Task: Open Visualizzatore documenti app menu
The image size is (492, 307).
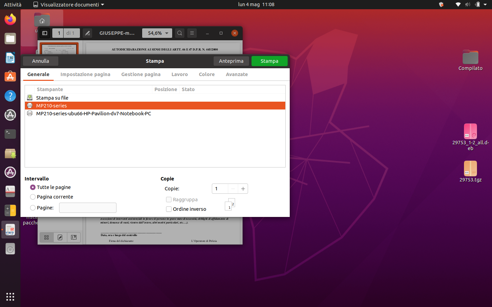Action: click(69, 4)
